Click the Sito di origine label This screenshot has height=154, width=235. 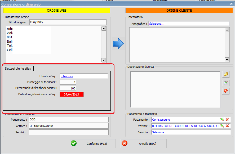pos(18,22)
